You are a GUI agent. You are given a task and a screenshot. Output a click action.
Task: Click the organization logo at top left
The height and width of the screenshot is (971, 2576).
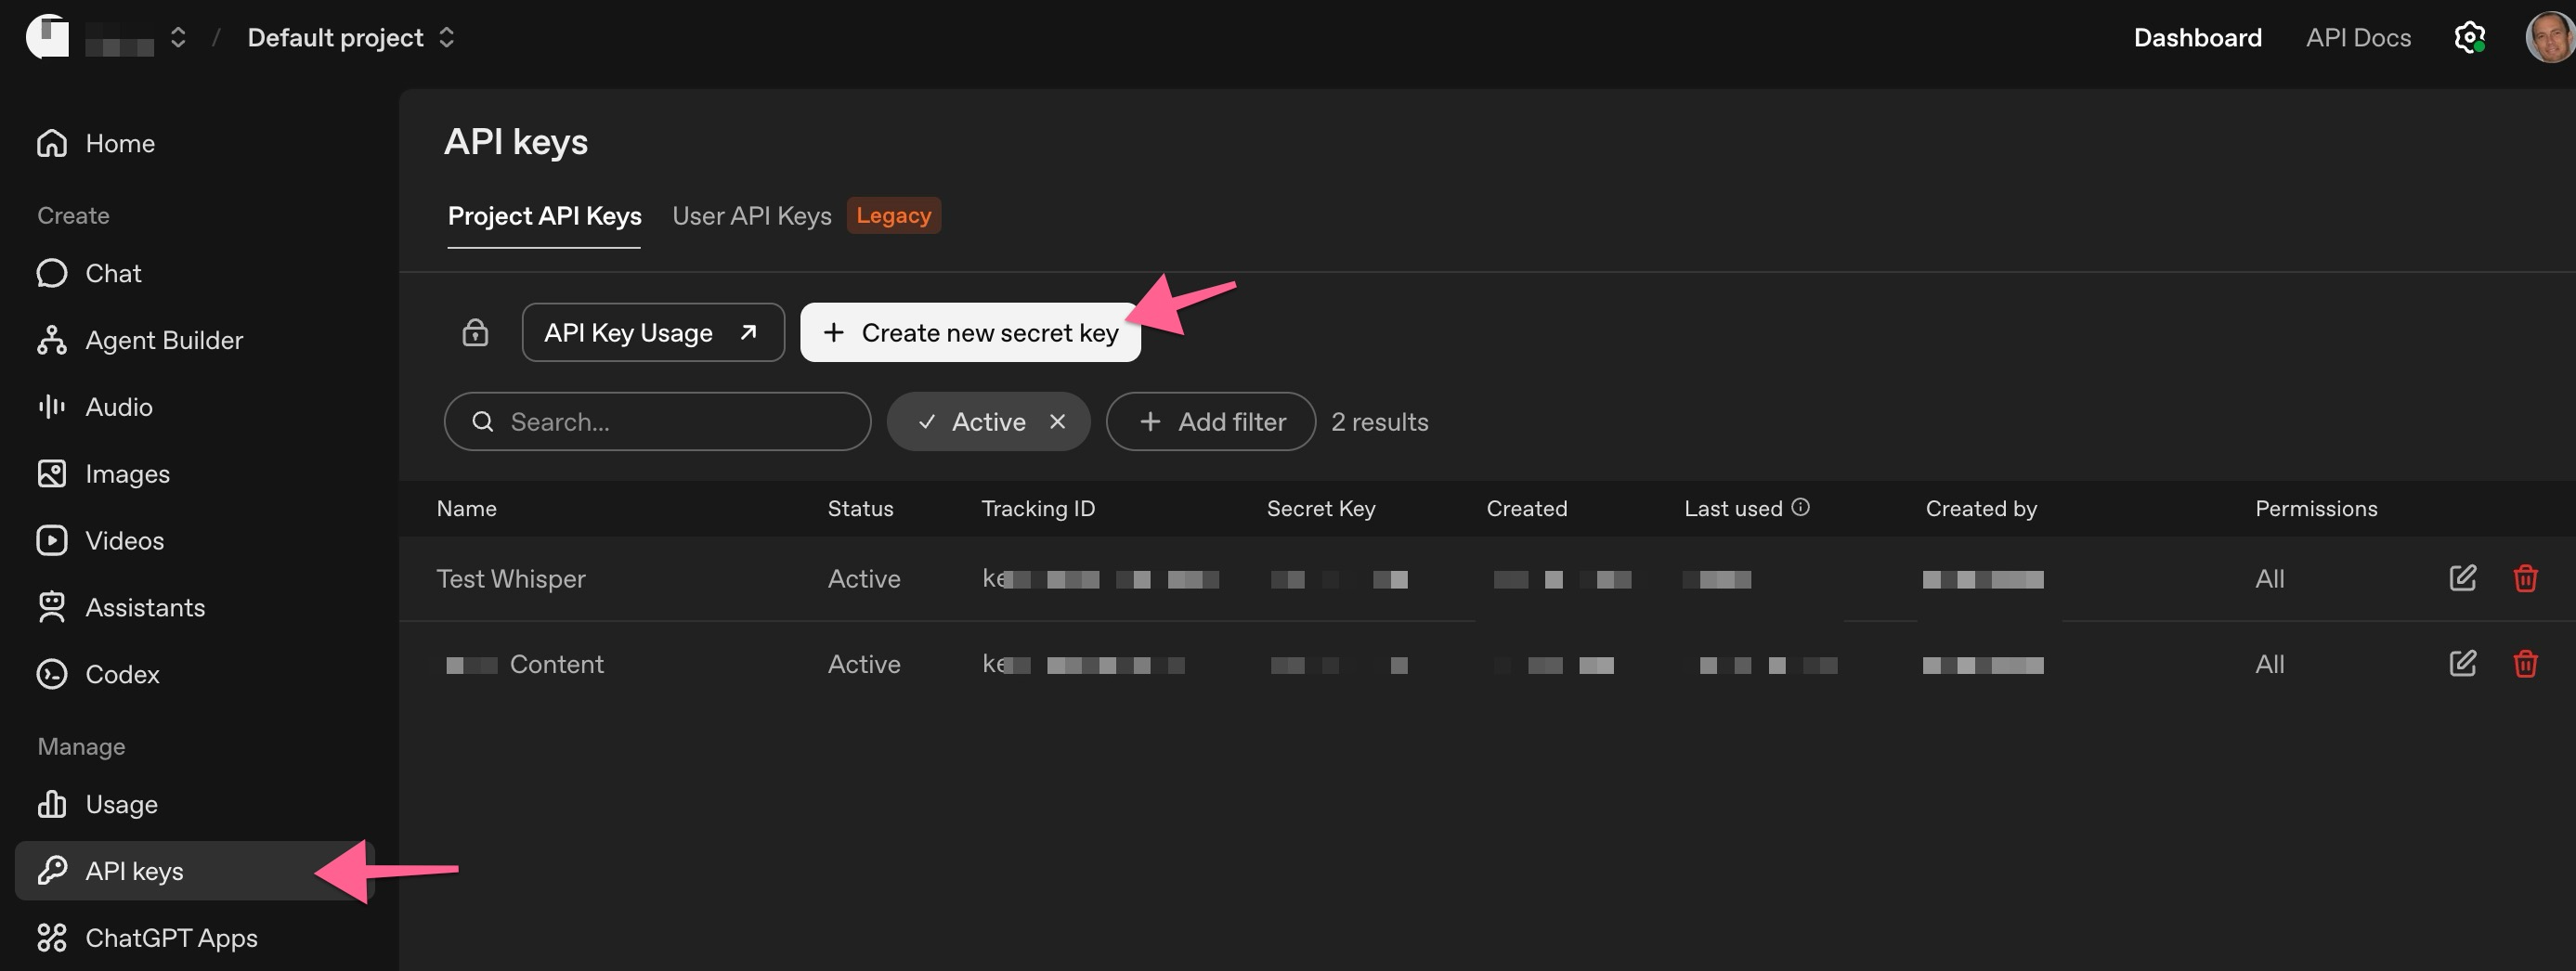tap(47, 37)
